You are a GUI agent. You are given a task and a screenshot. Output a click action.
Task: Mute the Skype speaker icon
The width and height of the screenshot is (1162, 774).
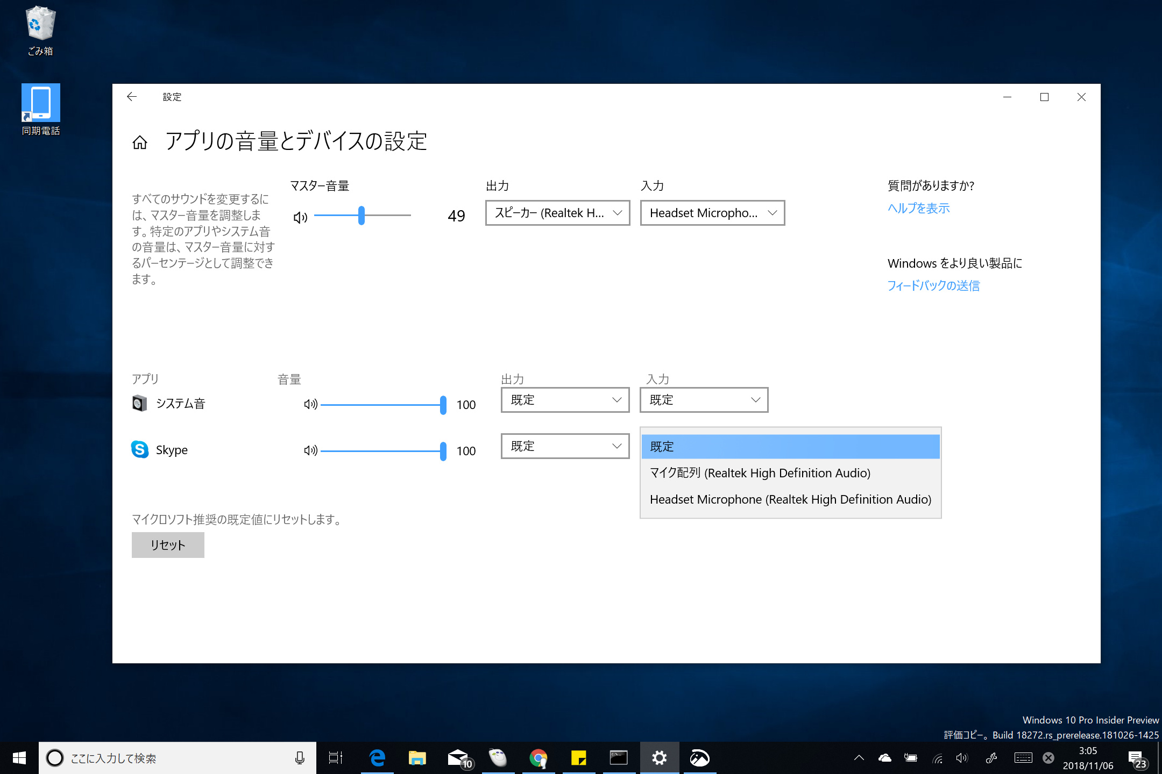click(x=310, y=451)
